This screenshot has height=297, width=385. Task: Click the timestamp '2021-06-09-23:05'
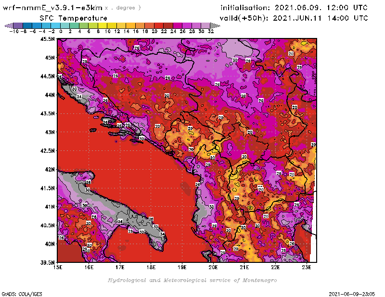pos(352,294)
